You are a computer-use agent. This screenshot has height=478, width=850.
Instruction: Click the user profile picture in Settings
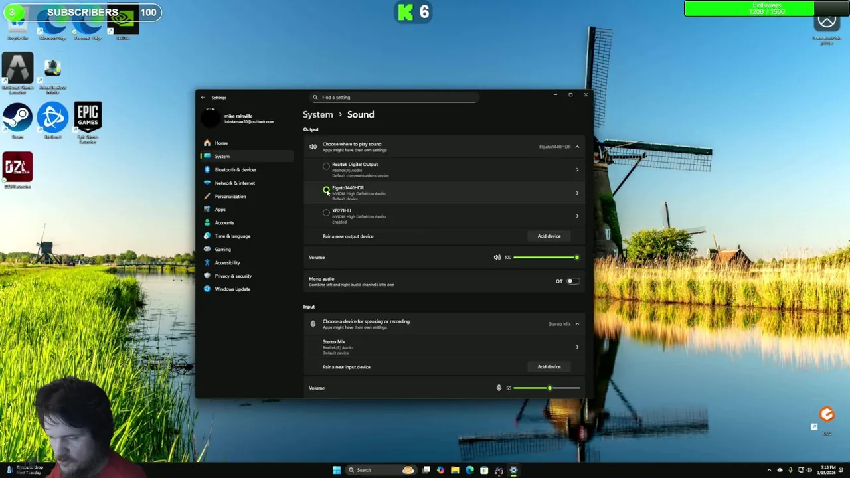click(210, 119)
